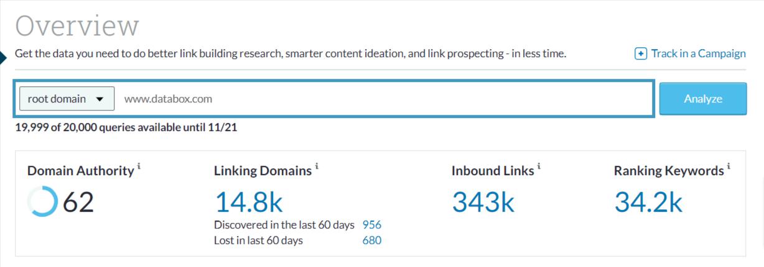Select the 34.2k ranking keywords figure

pyautogui.click(x=648, y=202)
